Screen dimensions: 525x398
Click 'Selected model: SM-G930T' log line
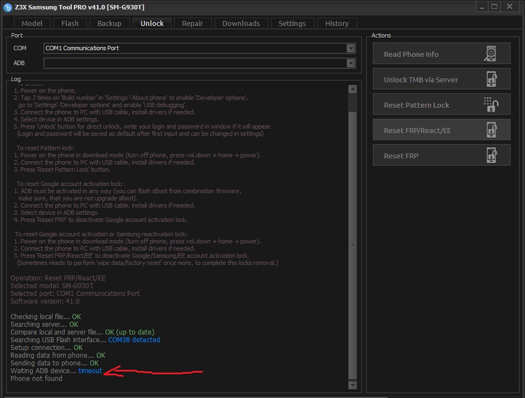(x=52, y=286)
